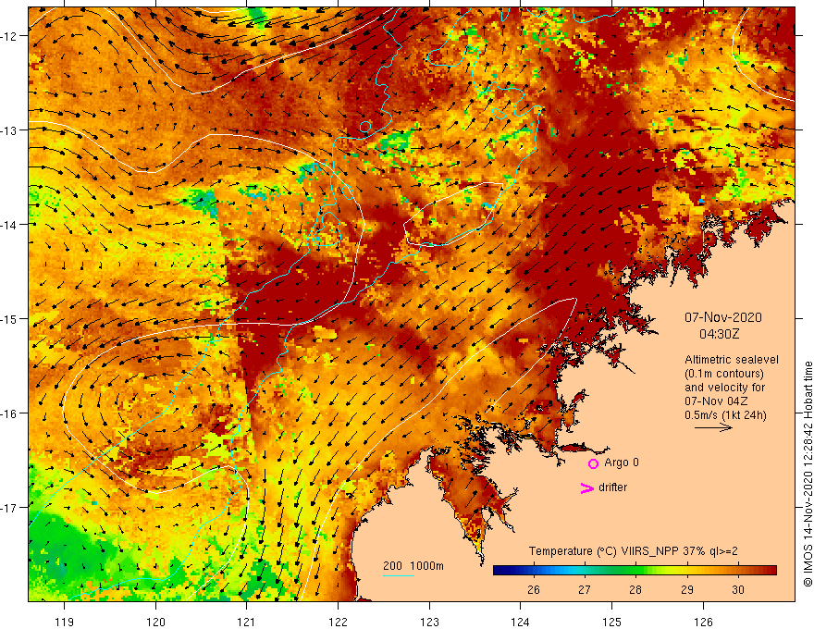Click the latitude label '-14'

(9, 225)
